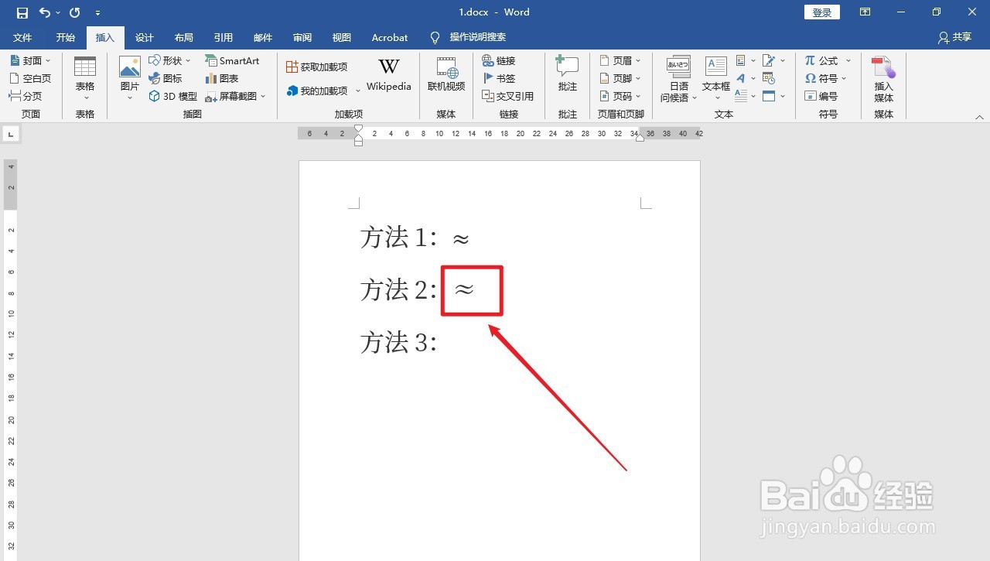Open the 视图 tab
990x561 pixels.
click(342, 37)
